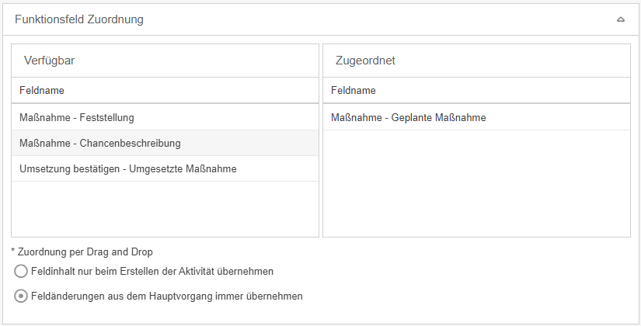Click label text 'Feldinhalt nur beim Erstellen der Aktivität übernehmen'

point(152,272)
